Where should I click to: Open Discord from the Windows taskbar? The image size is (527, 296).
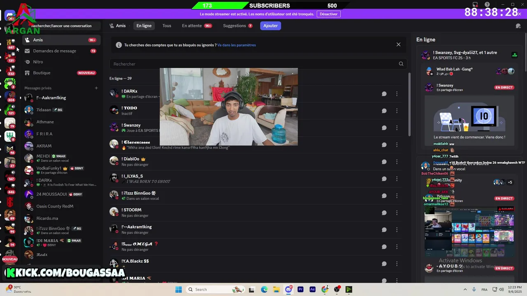pyautogui.click(x=289, y=289)
